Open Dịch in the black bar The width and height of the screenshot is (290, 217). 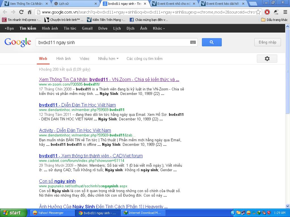(130, 28)
